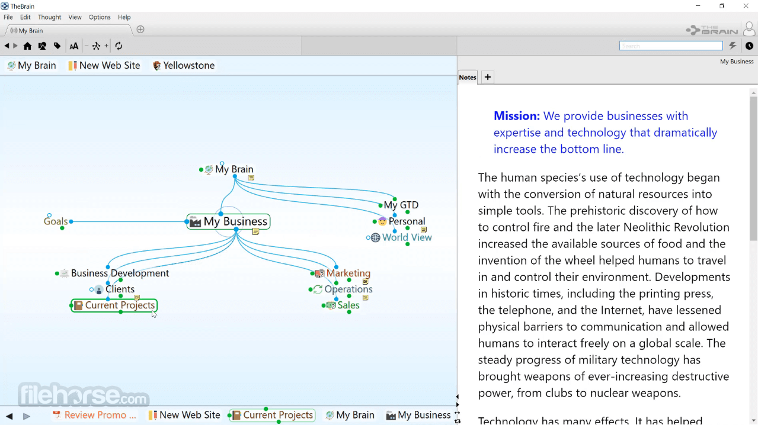Click the factory icon on My Business thought
Image resolution: width=758 pixels, height=425 pixels.
(195, 222)
